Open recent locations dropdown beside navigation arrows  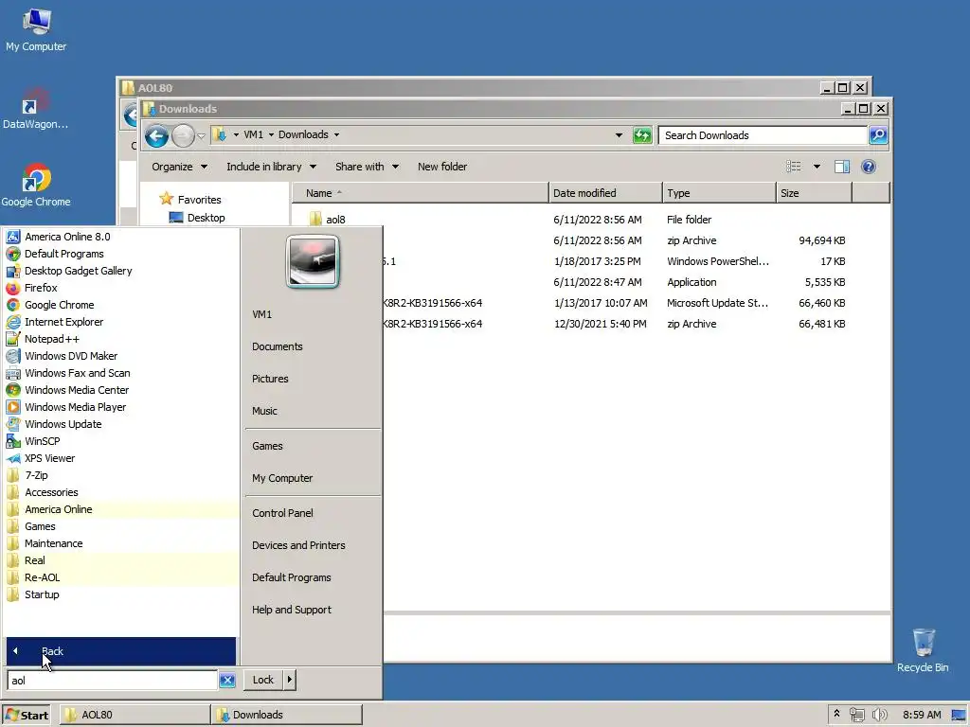(x=201, y=135)
